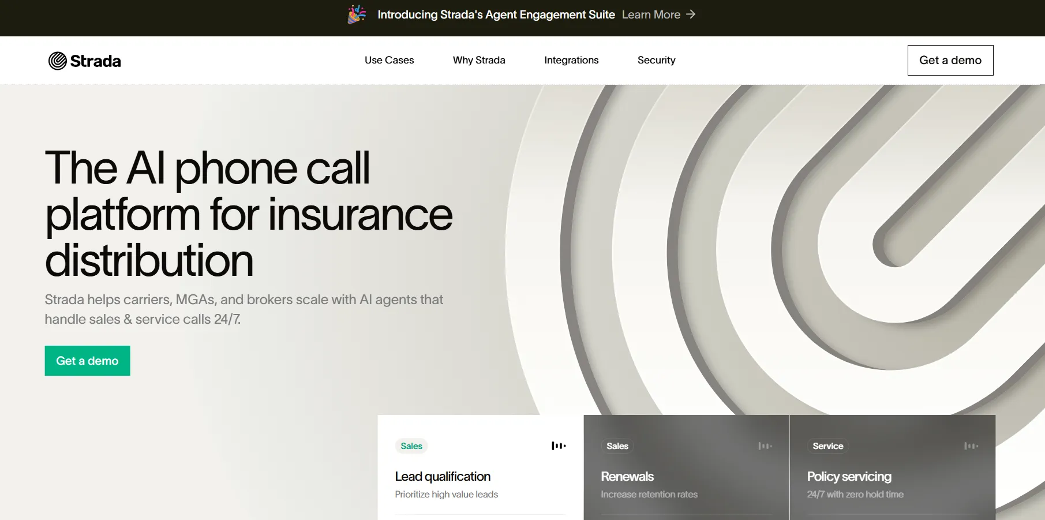Open the Why Strada menu item
1045x520 pixels.
[479, 60]
